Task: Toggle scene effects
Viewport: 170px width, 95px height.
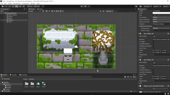Action: 52,11
